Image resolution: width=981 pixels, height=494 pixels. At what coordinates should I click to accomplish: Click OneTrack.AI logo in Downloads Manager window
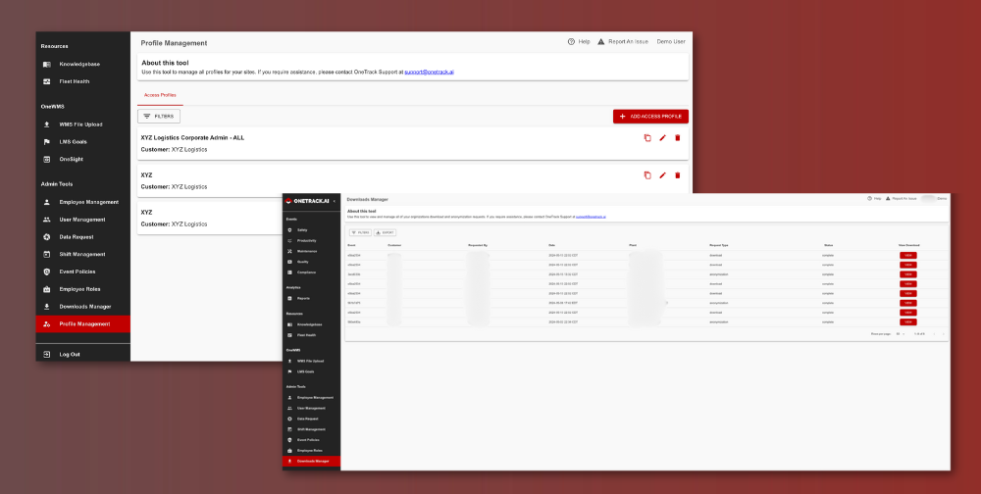[x=306, y=201]
